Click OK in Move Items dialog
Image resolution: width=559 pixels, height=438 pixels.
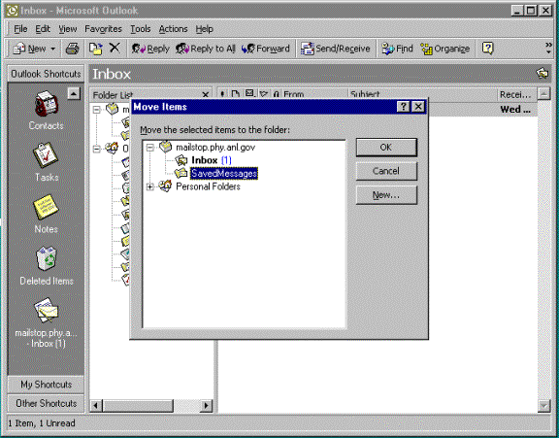pos(386,148)
